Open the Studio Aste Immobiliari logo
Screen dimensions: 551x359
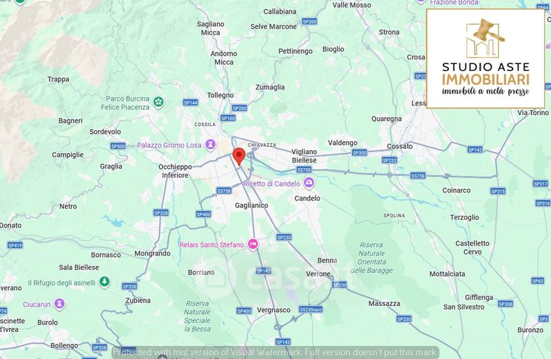coord(486,59)
